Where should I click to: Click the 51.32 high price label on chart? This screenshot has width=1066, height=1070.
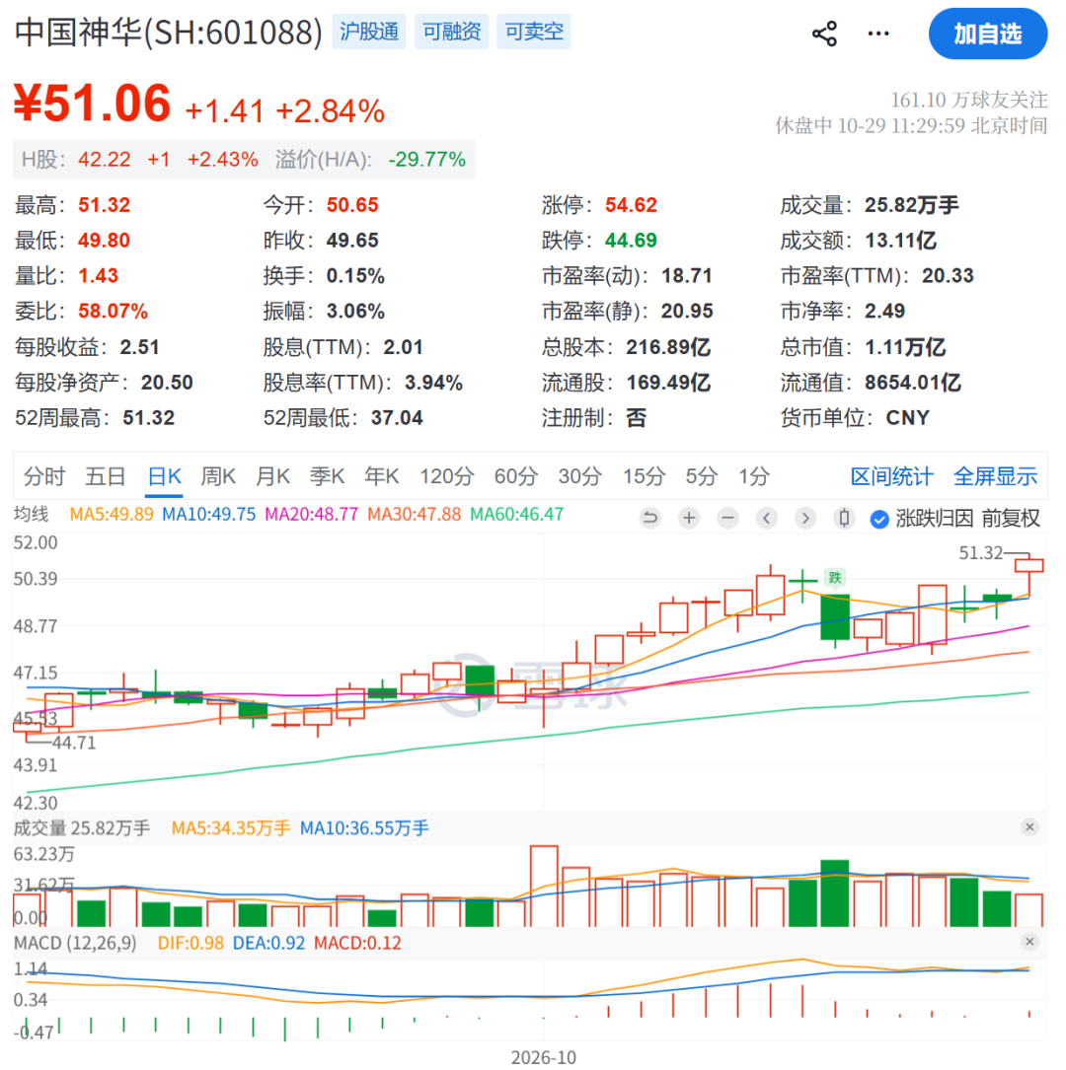tap(981, 552)
